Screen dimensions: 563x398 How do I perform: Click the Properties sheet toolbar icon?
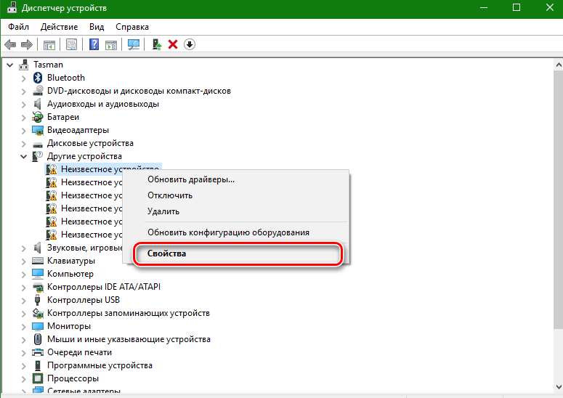click(71, 44)
